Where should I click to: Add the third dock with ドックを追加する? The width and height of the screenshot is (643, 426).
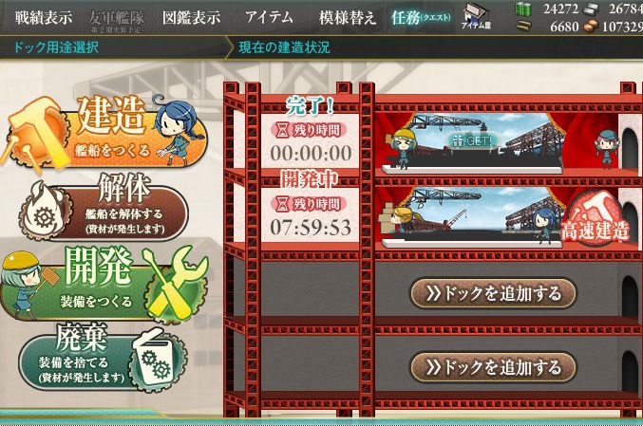[x=493, y=293]
